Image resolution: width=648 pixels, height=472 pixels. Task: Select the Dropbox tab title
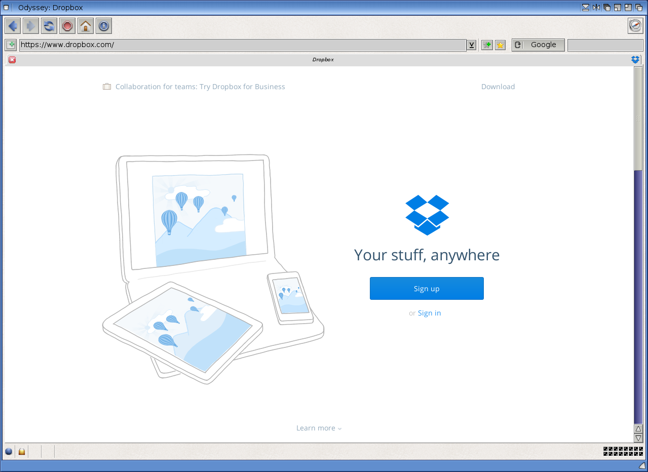(x=323, y=60)
